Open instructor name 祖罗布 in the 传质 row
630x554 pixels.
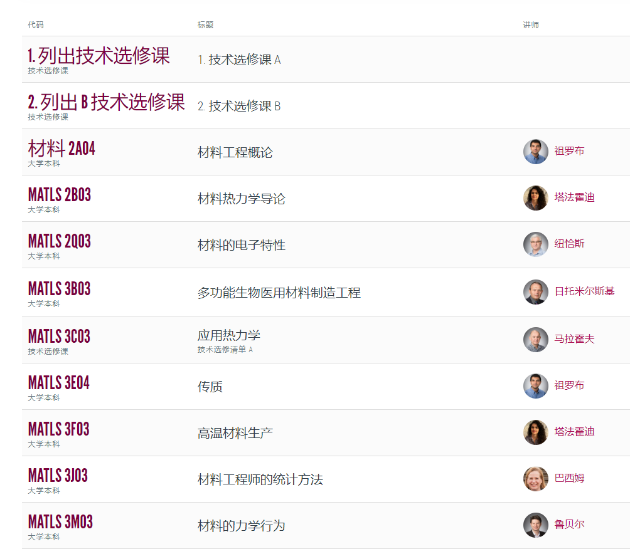(569, 385)
